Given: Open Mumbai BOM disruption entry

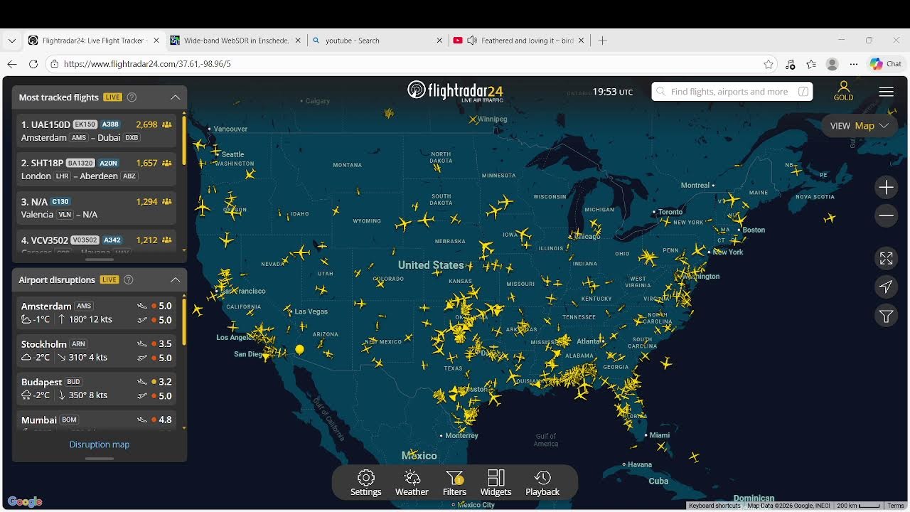Looking at the screenshot, I should pyautogui.click(x=96, y=420).
